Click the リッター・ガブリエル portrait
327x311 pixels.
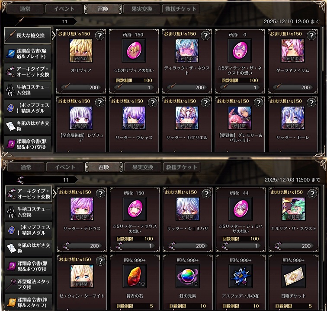click(x=187, y=118)
